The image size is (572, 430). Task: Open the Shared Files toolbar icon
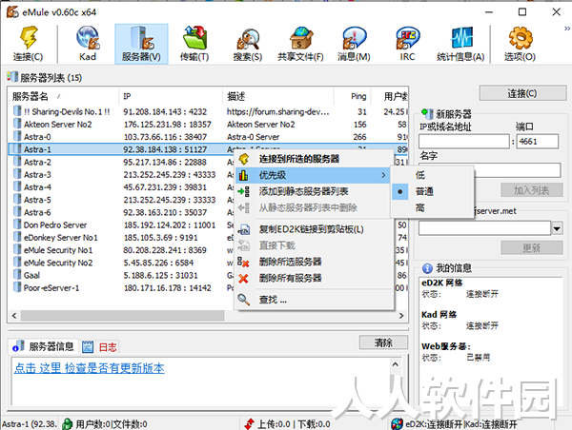301,37
